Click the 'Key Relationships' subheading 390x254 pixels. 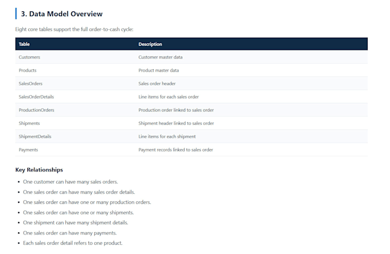tap(39, 170)
